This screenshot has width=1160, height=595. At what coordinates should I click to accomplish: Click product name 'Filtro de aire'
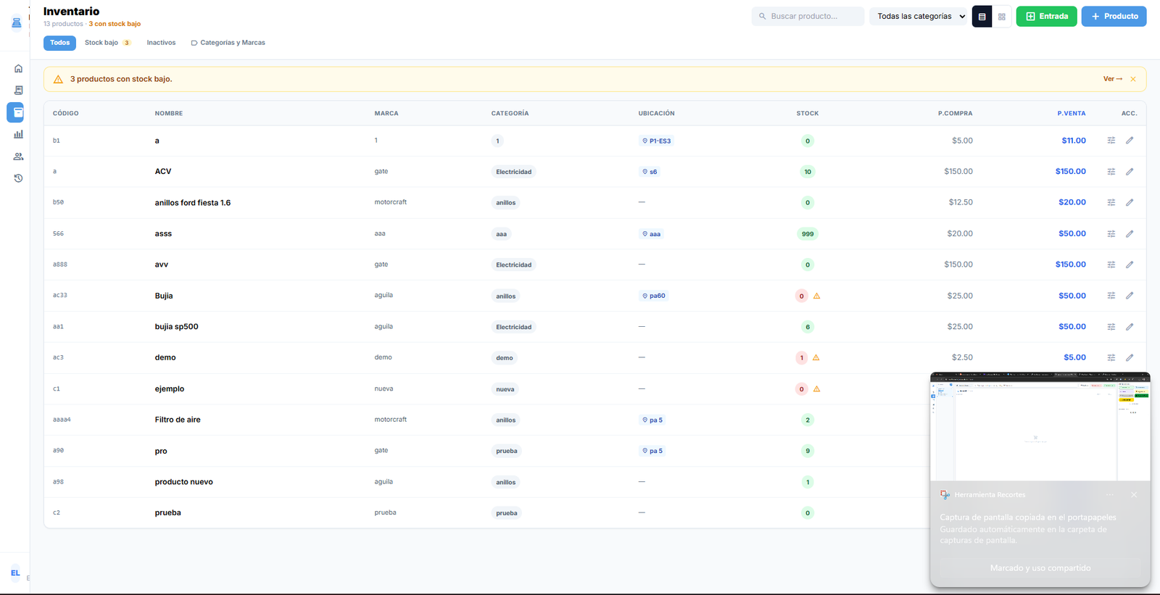[x=178, y=420]
